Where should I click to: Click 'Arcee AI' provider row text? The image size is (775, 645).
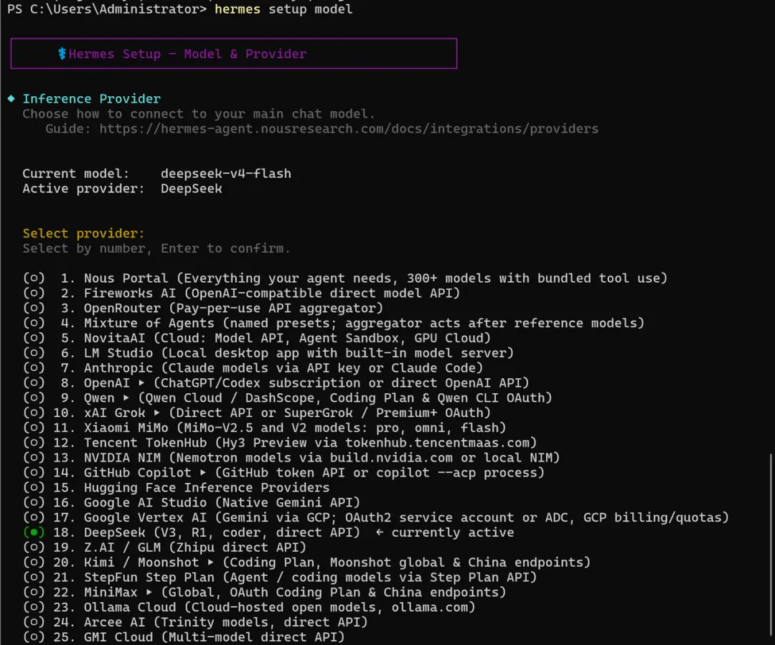coord(225,622)
